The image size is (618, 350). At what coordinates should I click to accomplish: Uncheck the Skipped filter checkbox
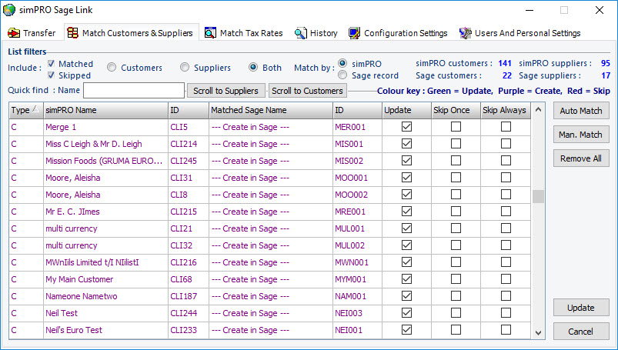[x=52, y=75]
